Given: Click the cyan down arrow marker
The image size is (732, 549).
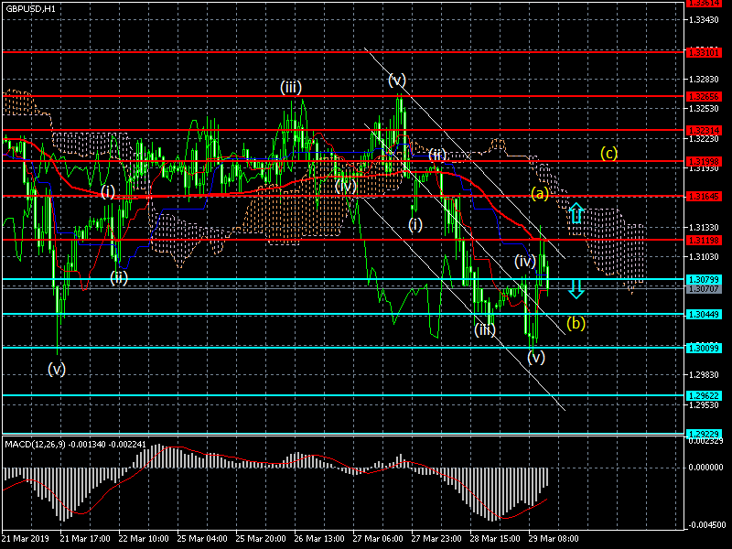Looking at the screenshot, I should tap(576, 289).
